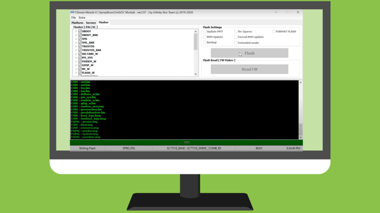Click the recovery.img log line

85,128
